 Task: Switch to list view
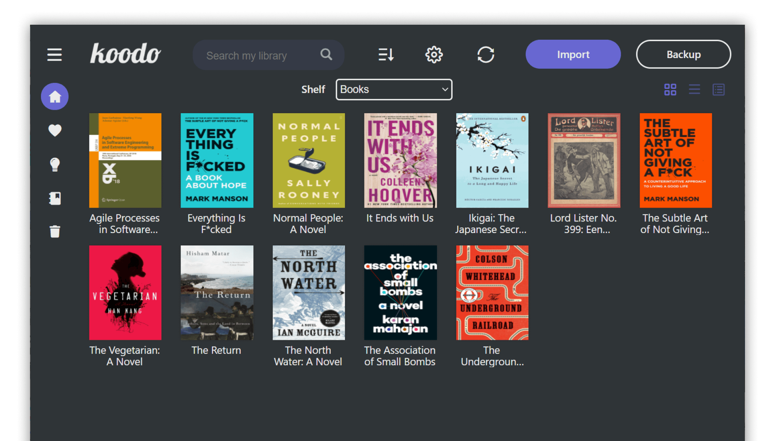[x=694, y=90]
